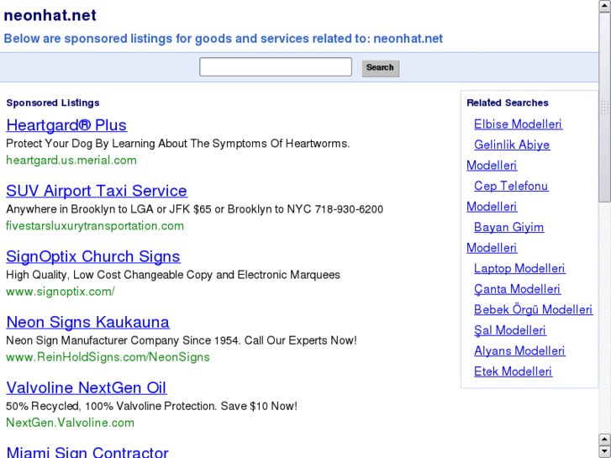Screen dimensions: 611x458
Task: Select Bayan Giyim Modelleri related search
Action: click(508, 227)
